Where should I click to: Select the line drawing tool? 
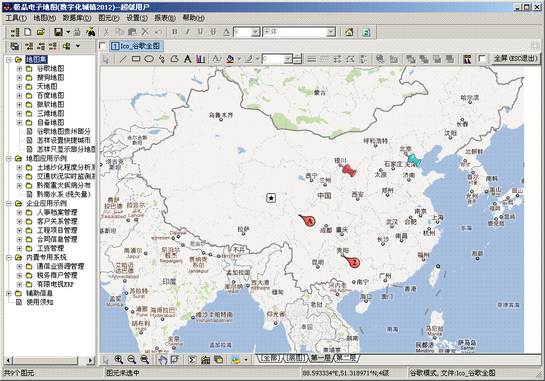[123, 59]
